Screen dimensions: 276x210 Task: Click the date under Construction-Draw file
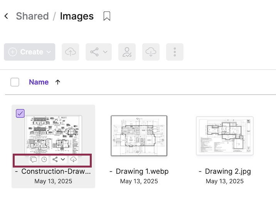(53, 181)
